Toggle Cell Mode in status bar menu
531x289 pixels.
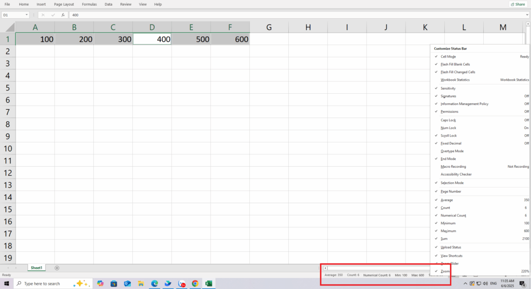[481, 56]
